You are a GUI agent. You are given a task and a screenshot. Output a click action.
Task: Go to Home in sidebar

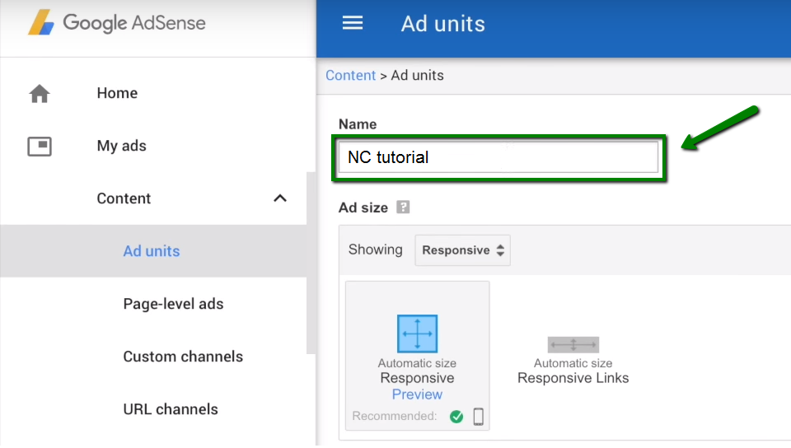[x=117, y=93]
